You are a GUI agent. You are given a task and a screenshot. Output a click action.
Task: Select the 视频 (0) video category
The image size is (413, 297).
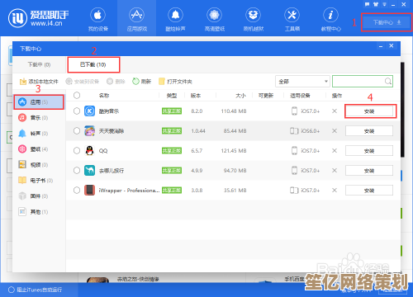[x=39, y=165]
